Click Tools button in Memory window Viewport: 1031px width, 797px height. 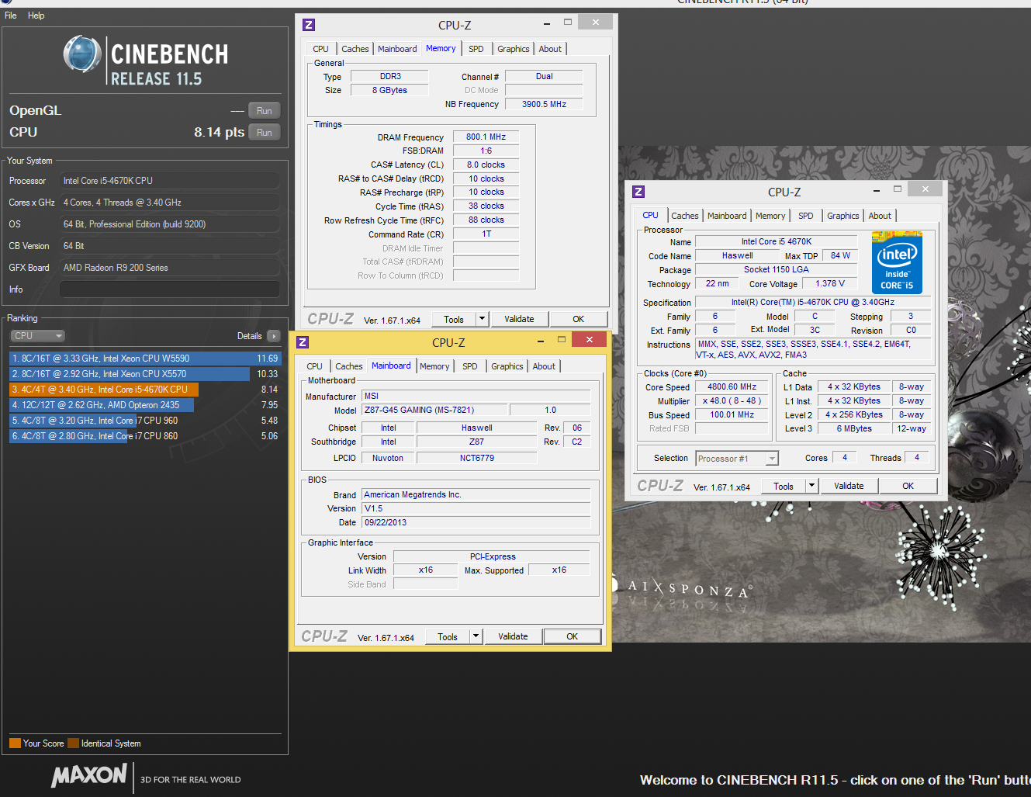pos(454,319)
